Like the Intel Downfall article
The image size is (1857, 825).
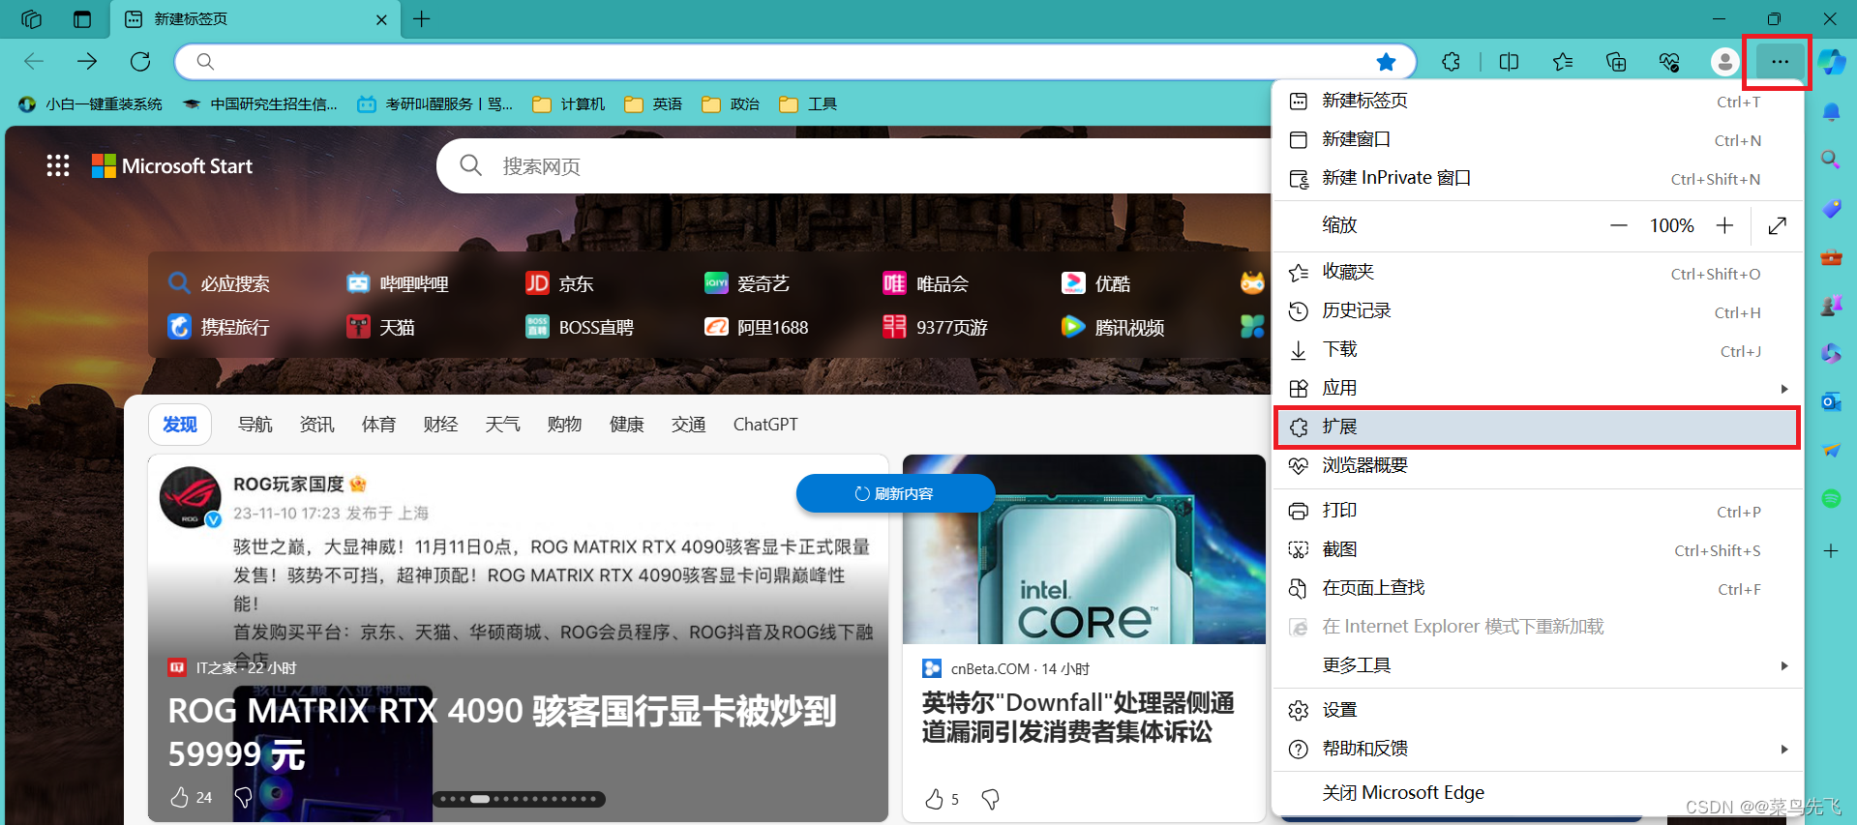tap(934, 799)
